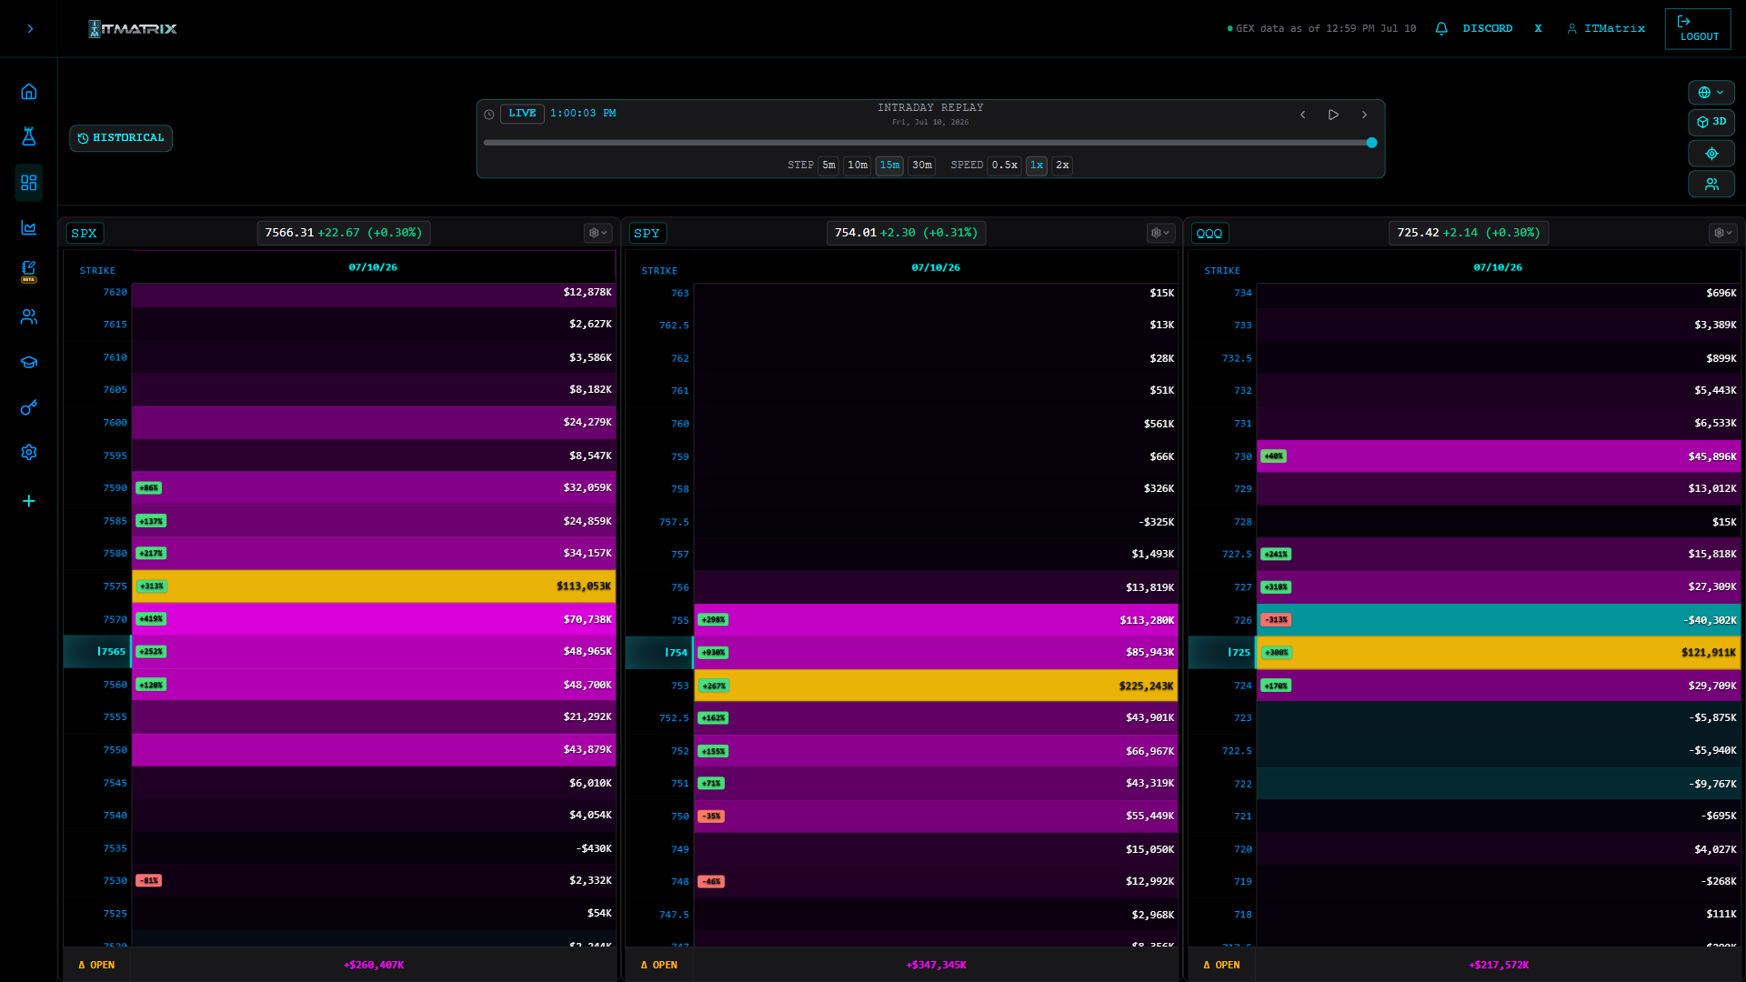Click the -313% badge on QQQ 726
This screenshot has width=1746, height=982.
(1277, 620)
